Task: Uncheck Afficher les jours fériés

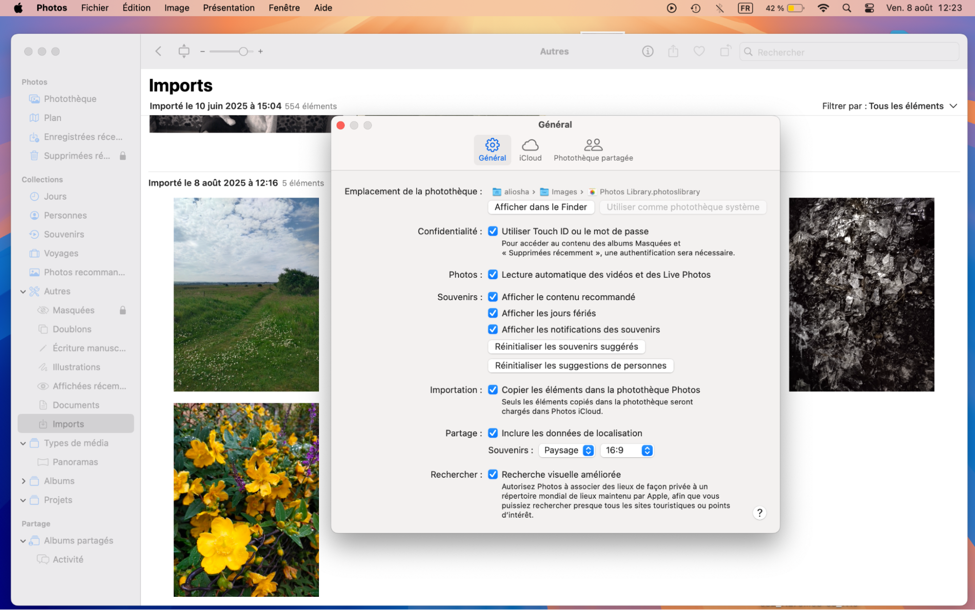Action: [493, 313]
